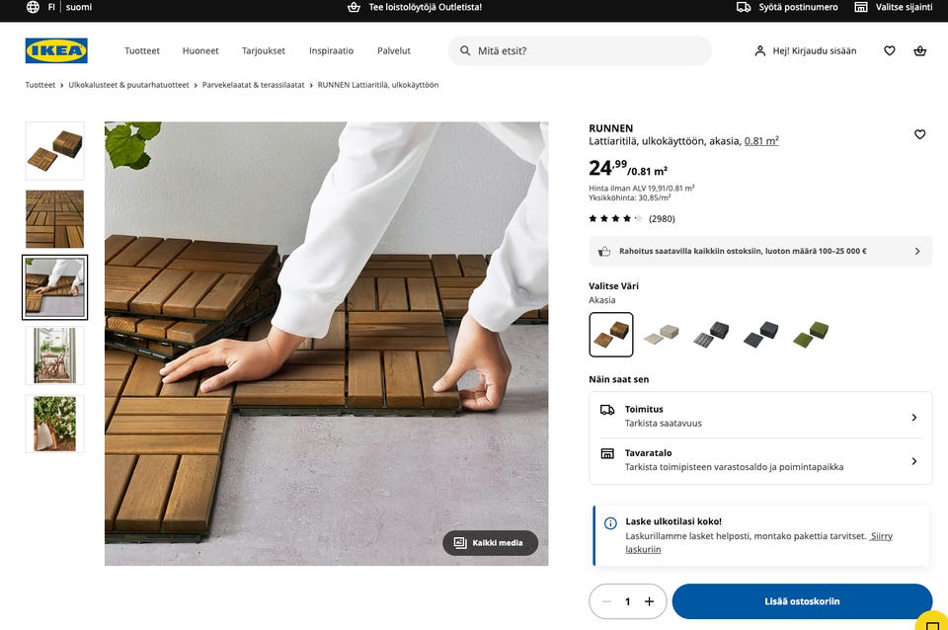948x630 pixels.
Task: Add item with Lisää ostoskoriin button
Action: pyautogui.click(x=802, y=601)
